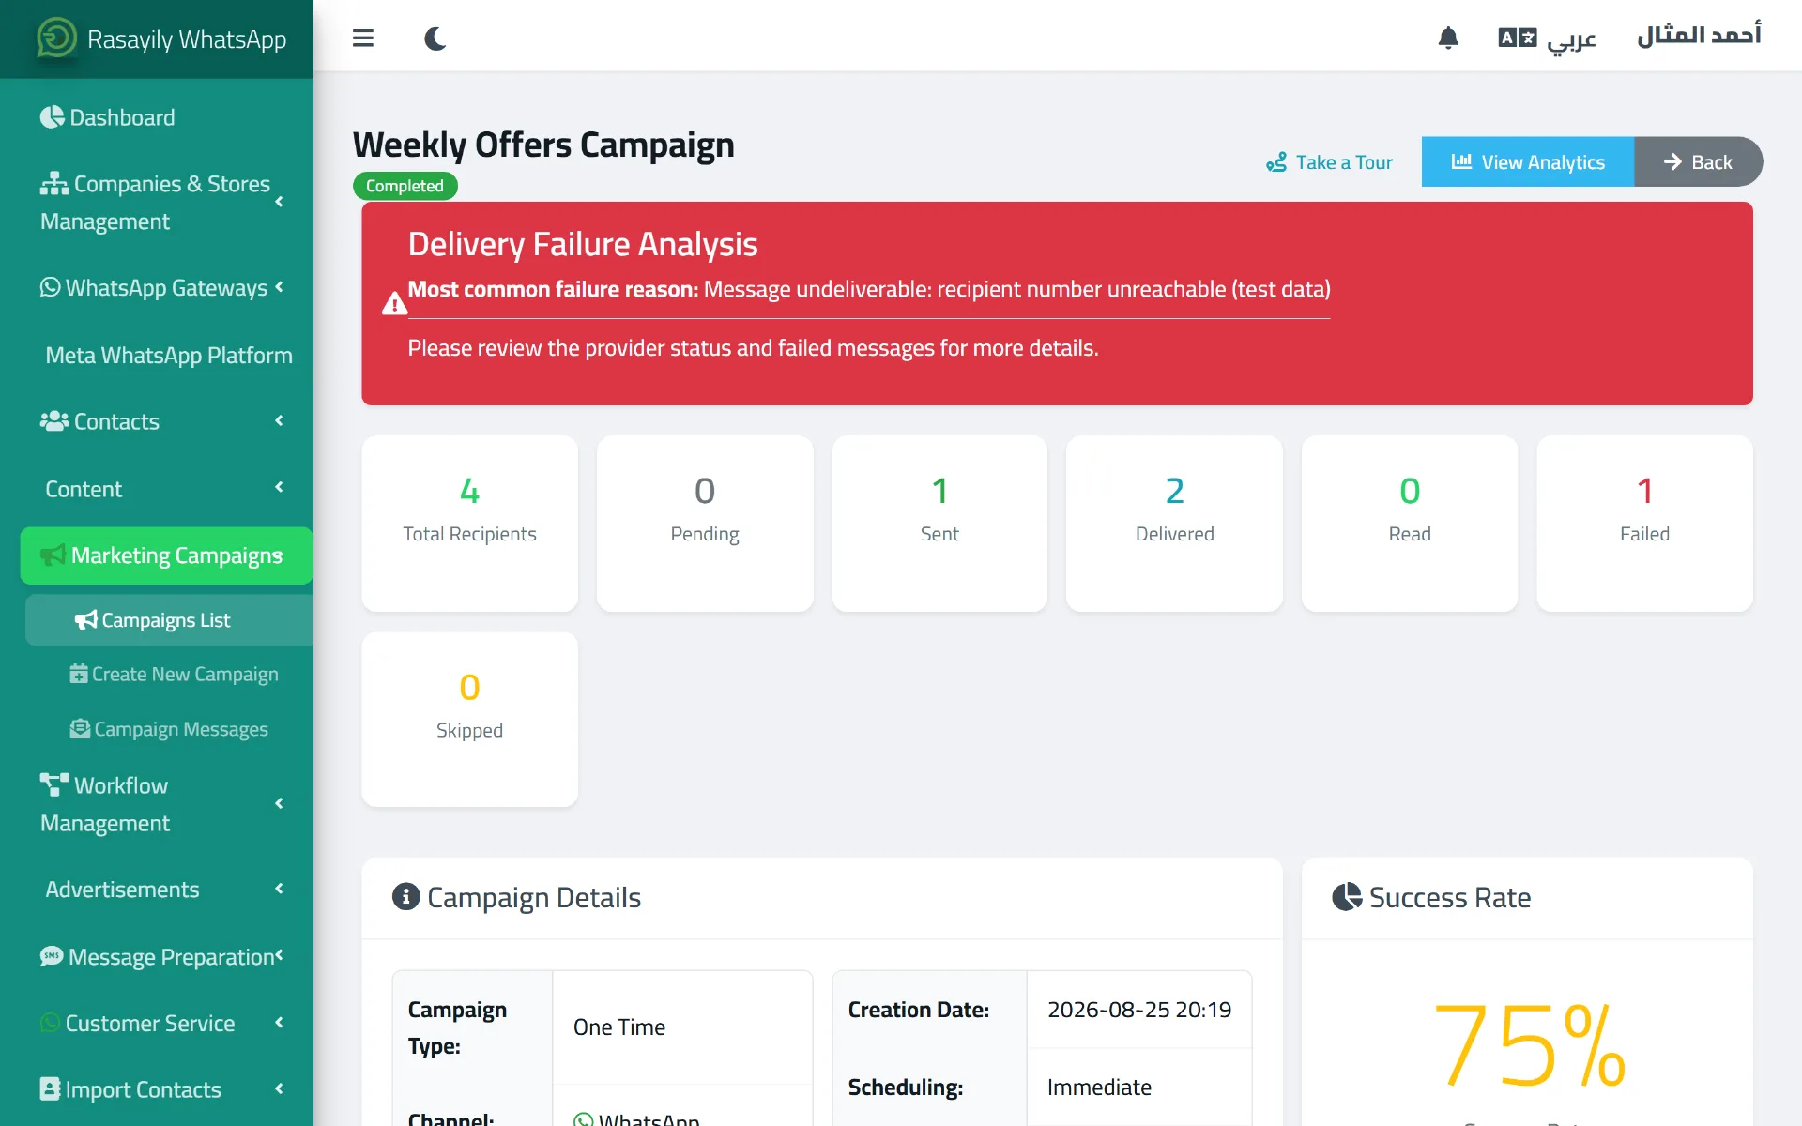Click the Campaign Messages envelope icon
Screen dimensions: 1802x1126
(80, 728)
